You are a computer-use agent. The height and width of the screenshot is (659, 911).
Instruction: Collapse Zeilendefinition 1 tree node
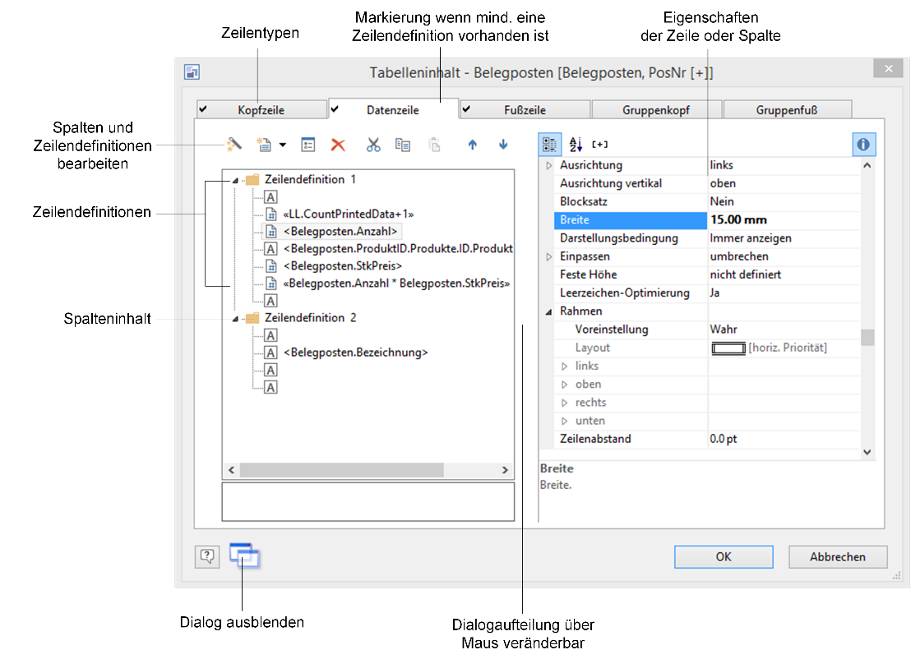(237, 179)
